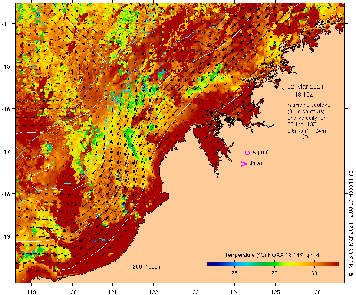Click latitude axis label '-16'

pyautogui.click(x=6, y=109)
